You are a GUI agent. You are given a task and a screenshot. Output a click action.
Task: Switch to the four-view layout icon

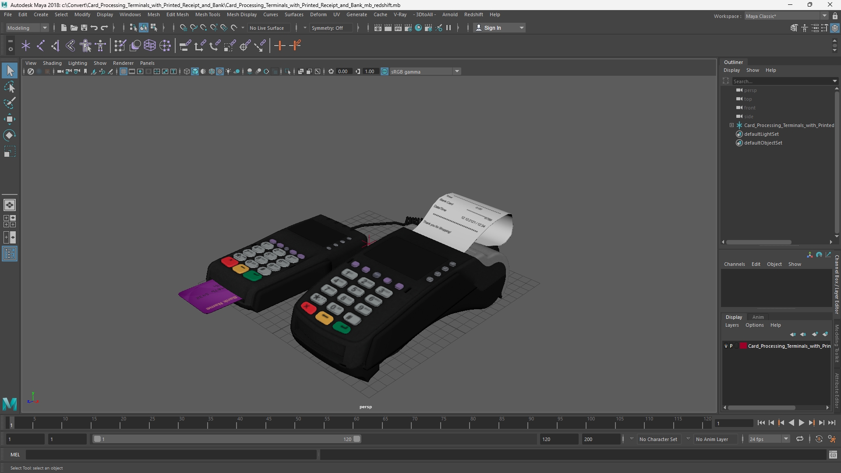coord(10,221)
